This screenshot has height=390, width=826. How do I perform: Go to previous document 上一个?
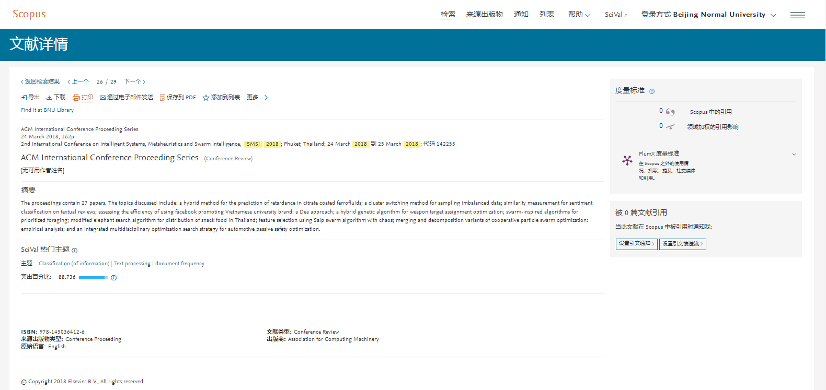pos(78,81)
